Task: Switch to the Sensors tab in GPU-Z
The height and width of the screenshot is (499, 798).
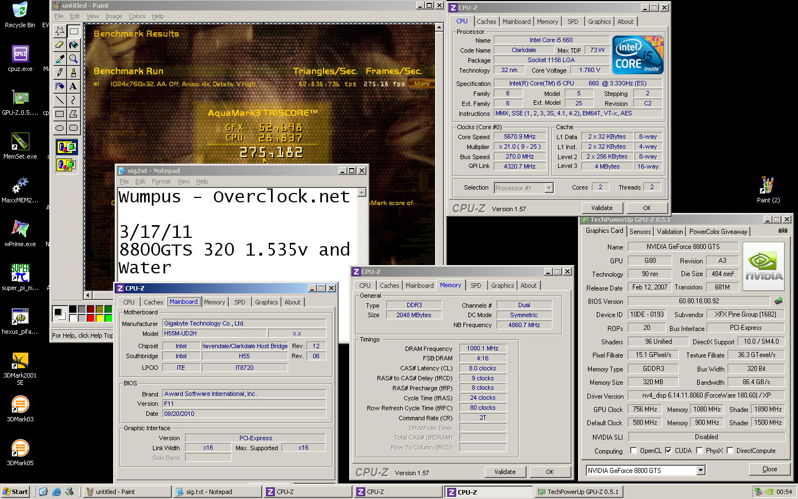Action: [x=640, y=232]
